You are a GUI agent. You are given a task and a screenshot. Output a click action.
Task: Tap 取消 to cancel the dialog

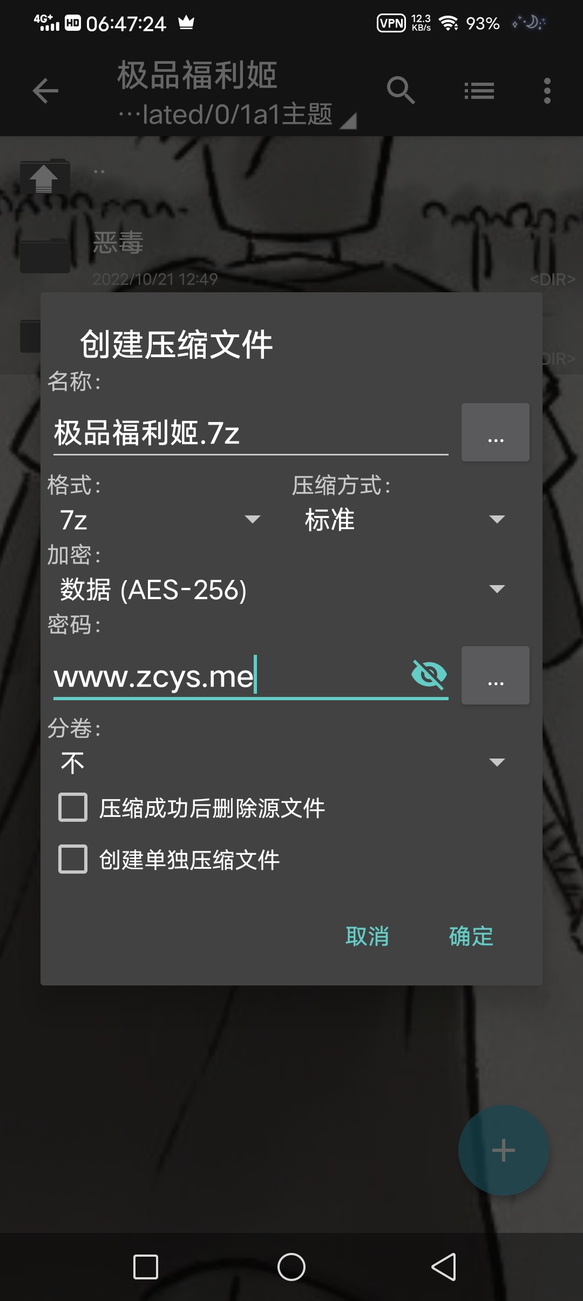click(x=367, y=936)
